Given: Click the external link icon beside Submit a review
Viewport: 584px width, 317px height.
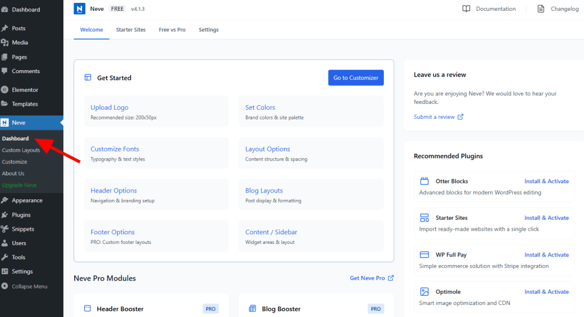Looking at the screenshot, I should point(460,117).
